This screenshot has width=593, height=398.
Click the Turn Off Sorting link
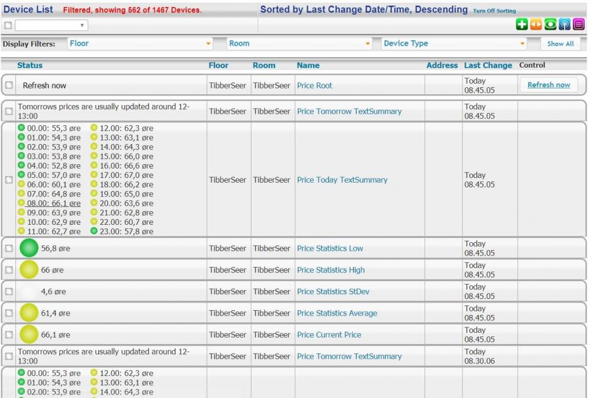pos(494,11)
